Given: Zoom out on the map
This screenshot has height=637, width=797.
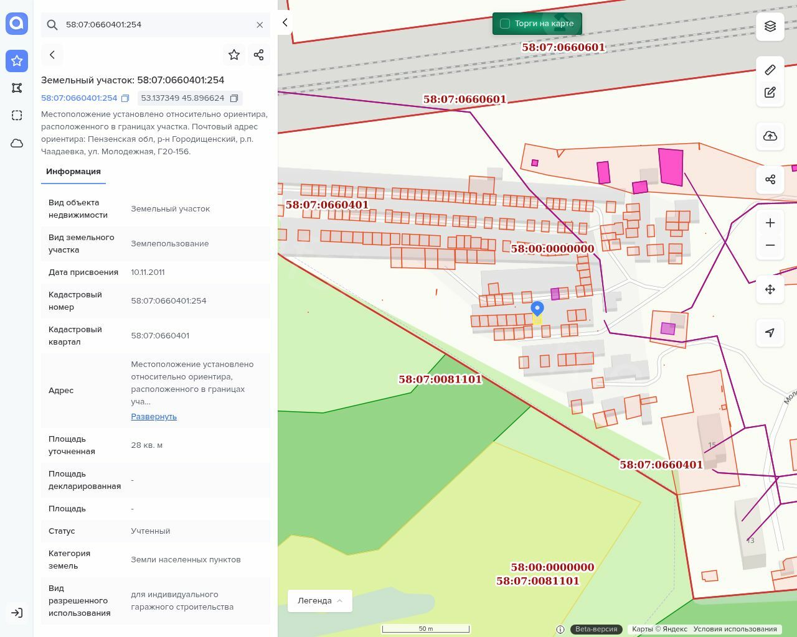Looking at the screenshot, I should pos(770,245).
